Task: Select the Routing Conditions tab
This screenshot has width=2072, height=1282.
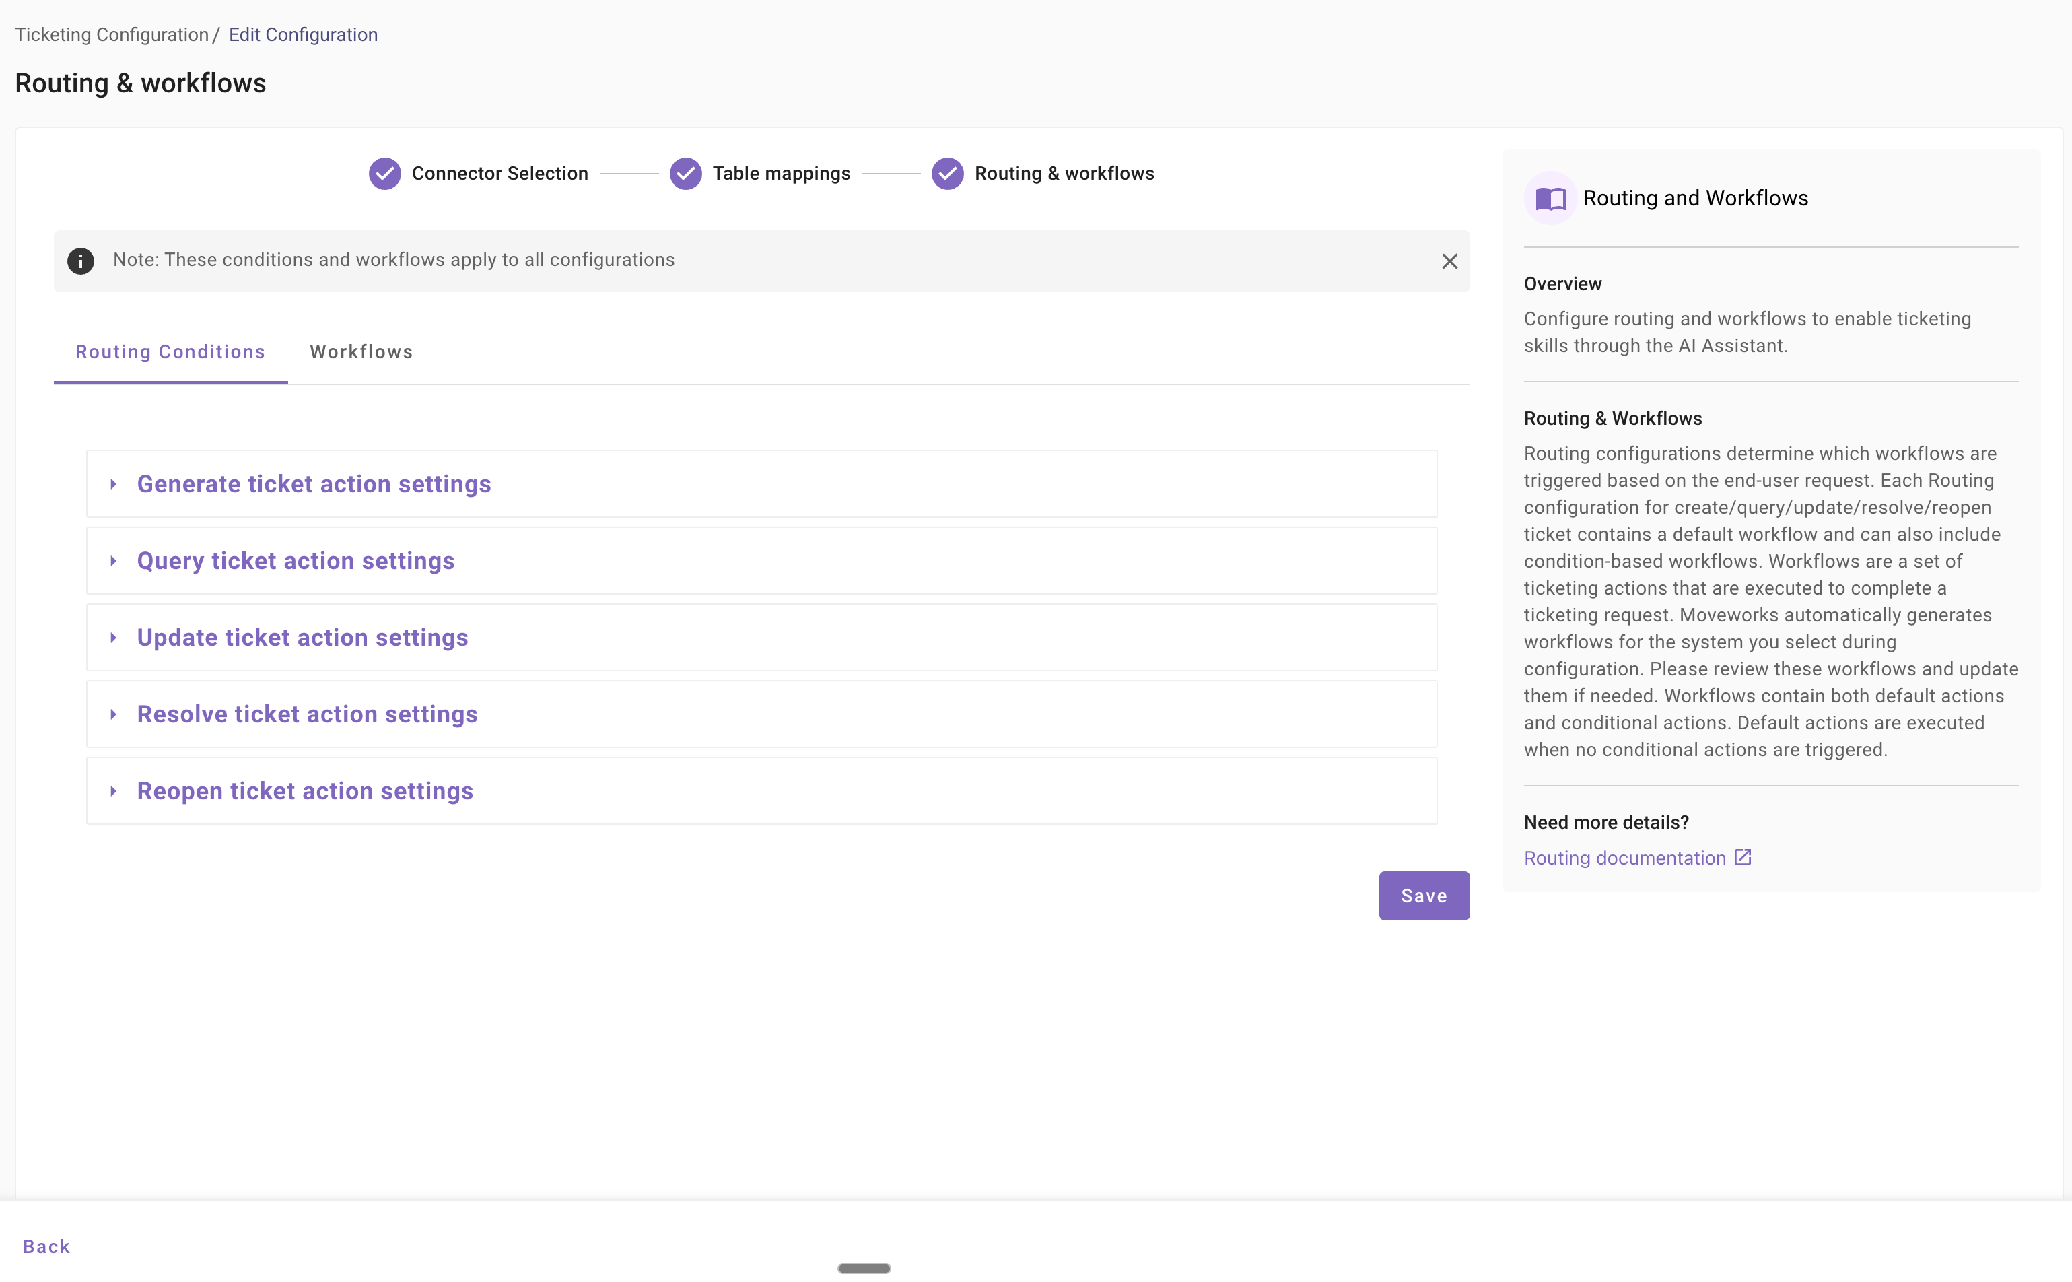Action: [x=170, y=352]
